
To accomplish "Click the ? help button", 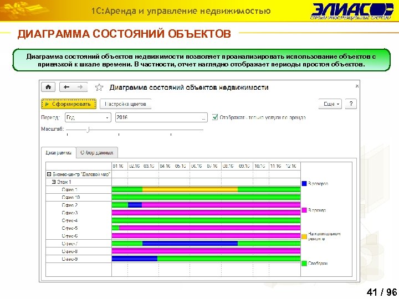I will (351, 104).
